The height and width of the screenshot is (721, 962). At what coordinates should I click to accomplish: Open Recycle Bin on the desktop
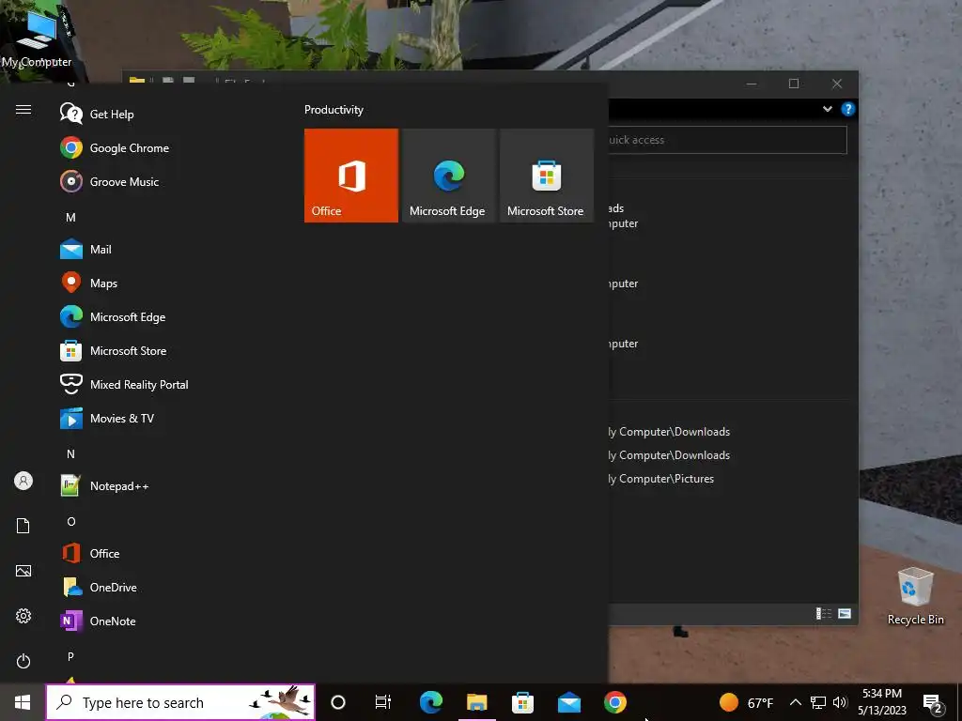point(915,596)
